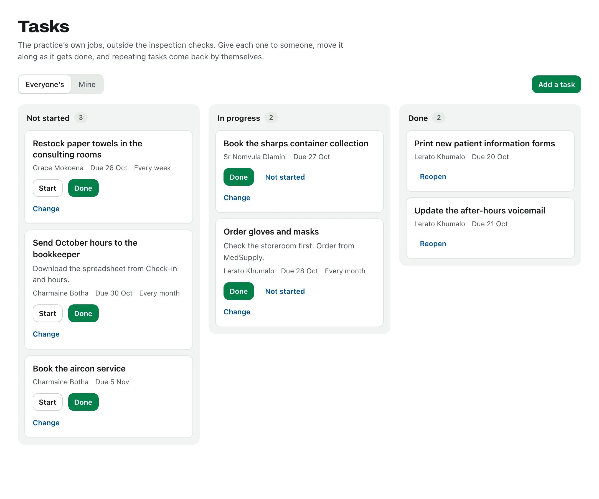This screenshot has height=499, width=599.
Task: Switch to the Mine tab
Action: click(x=87, y=84)
